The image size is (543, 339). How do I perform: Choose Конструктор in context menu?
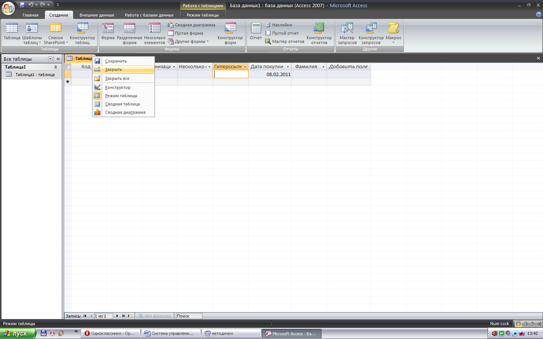coord(124,87)
